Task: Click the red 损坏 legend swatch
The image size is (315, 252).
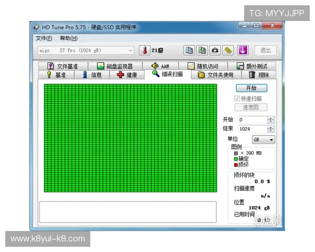Action: coord(236,165)
